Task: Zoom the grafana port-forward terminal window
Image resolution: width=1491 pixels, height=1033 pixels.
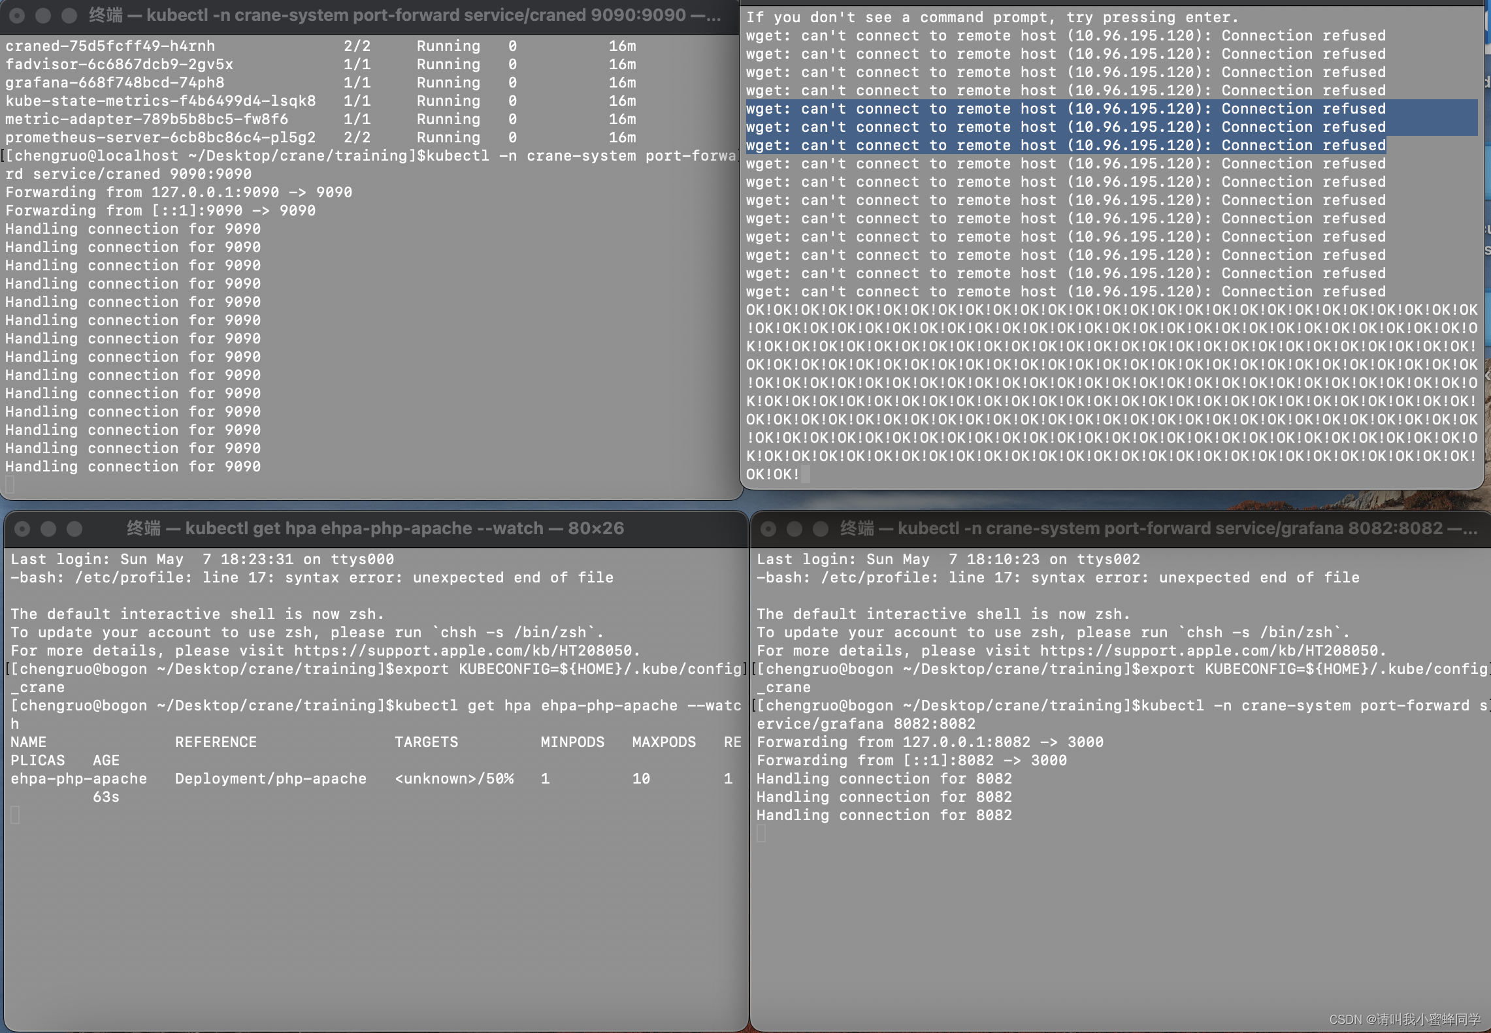Action: pos(821,528)
